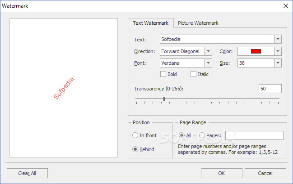Enable the Italic checkbox

point(193,74)
